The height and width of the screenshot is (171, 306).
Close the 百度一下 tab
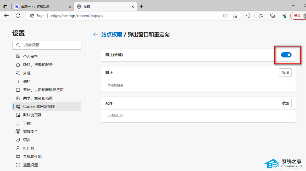pos(70,7)
